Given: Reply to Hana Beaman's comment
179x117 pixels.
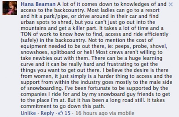Looking at the screenshot, I should coord(47,113).
